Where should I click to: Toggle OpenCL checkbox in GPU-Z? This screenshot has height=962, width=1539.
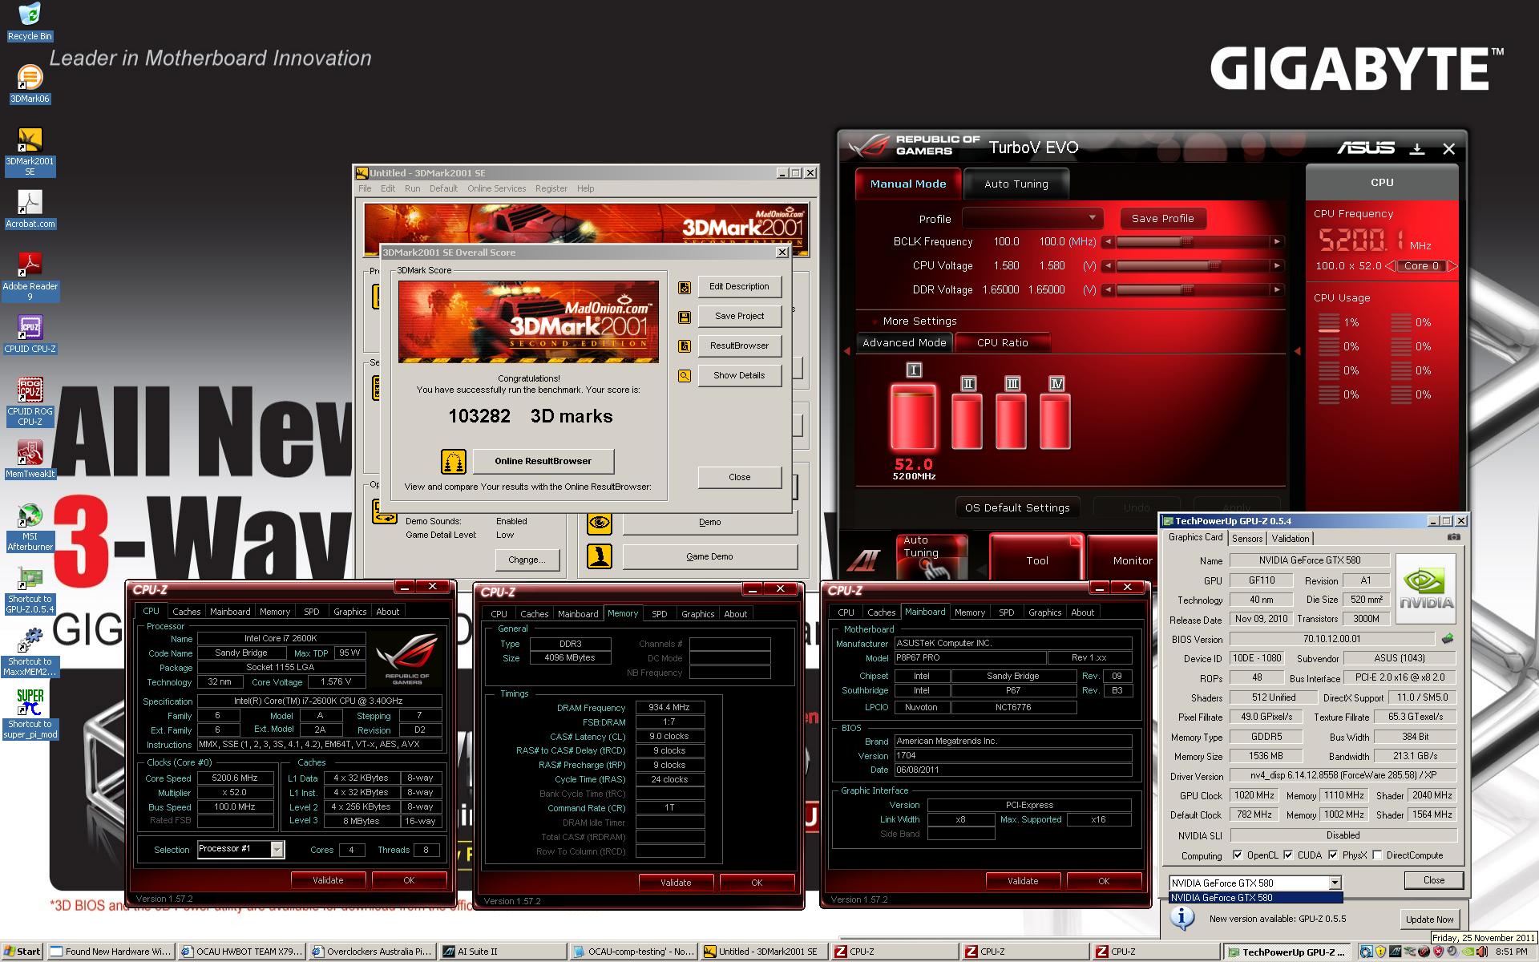pyautogui.click(x=1238, y=855)
